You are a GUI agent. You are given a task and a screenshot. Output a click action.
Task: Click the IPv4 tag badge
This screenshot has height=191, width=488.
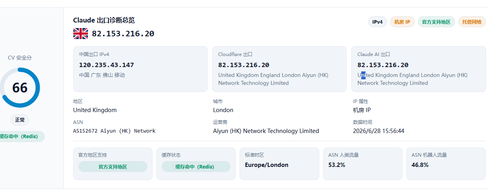click(377, 22)
